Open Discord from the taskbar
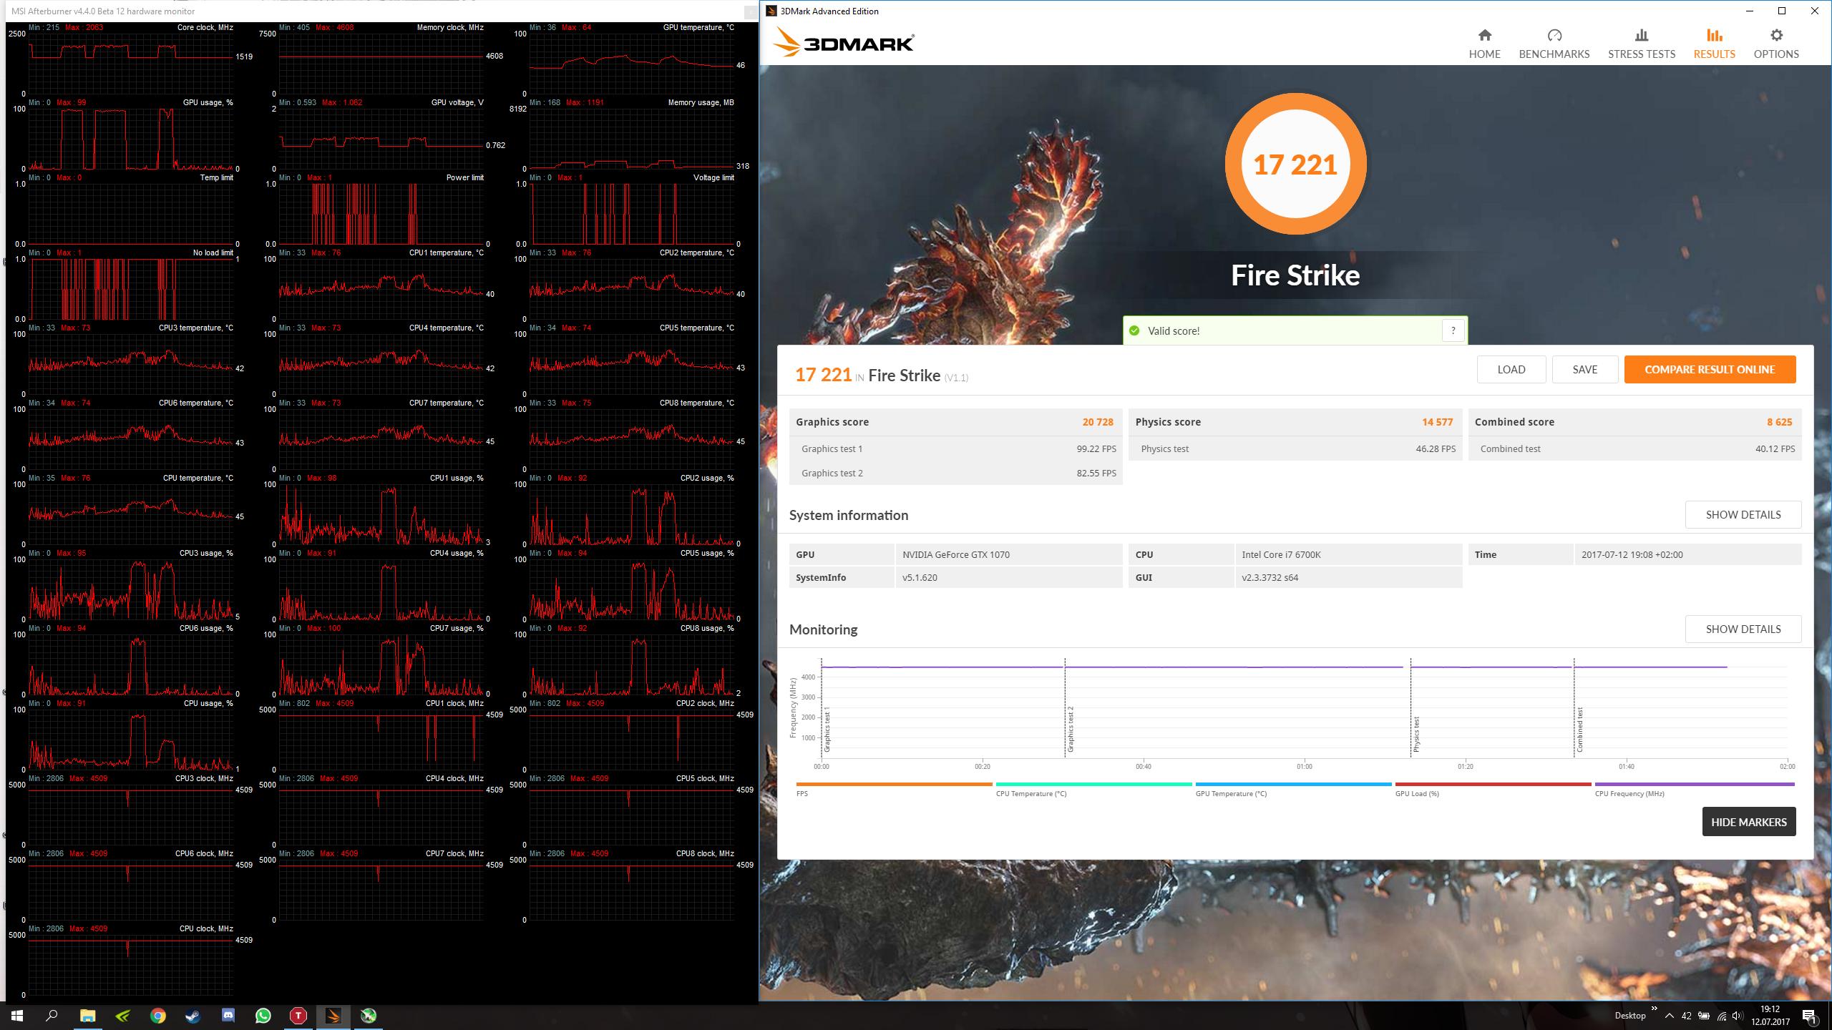This screenshot has height=1030, width=1832. click(x=228, y=1016)
